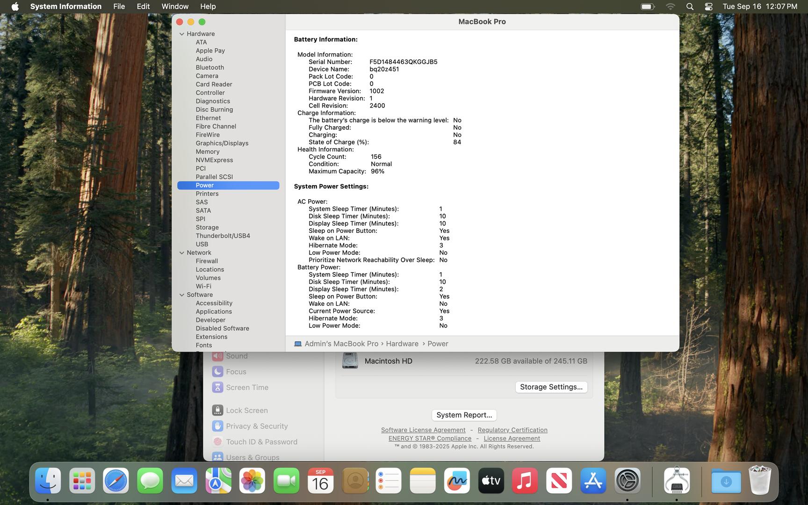Open Mail app in Dock
The width and height of the screenshot is (808, 505).
pyautogui.click(x=184, y=481)
